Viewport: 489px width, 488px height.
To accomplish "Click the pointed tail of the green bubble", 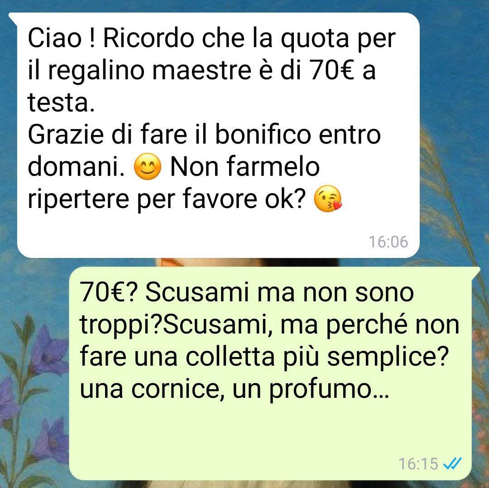I will pyautogui.click(x=475, y=272).
